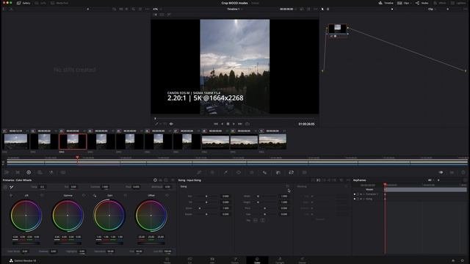Open the viewer zoom percentage dropdown

click(x=156, y=9)
